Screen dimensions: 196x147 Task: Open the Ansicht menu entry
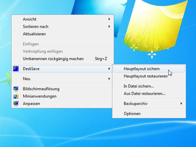pyautogui.click(x=63, y=19)
